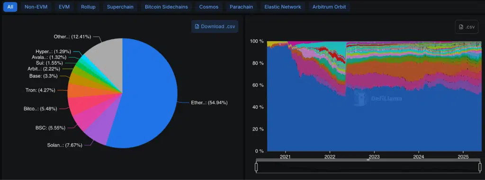Click the 2025 x-axis label

click(463, 156)
